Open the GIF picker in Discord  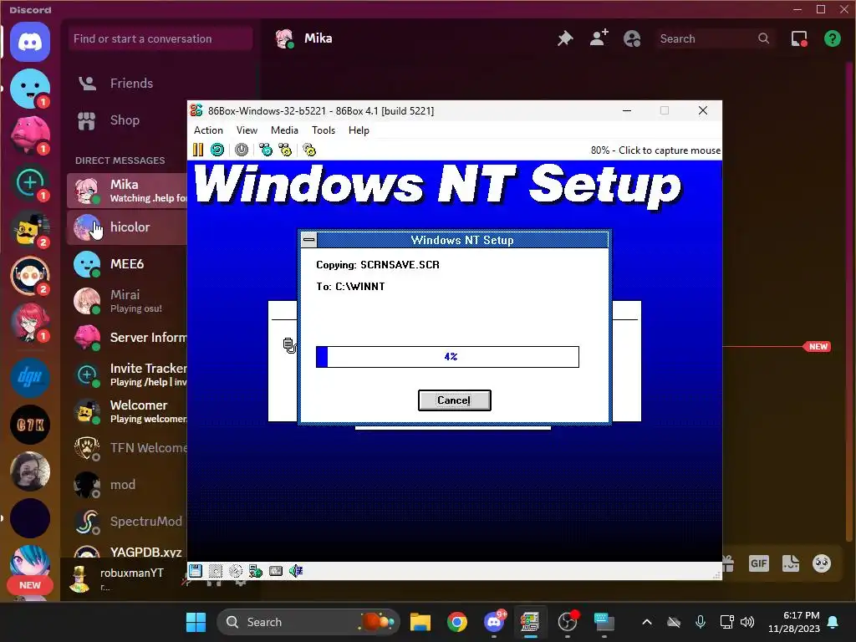point(758,563)
